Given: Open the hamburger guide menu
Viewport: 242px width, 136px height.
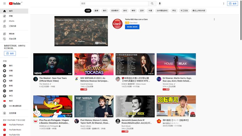Looking at the screenshot, I should point(5,3).
